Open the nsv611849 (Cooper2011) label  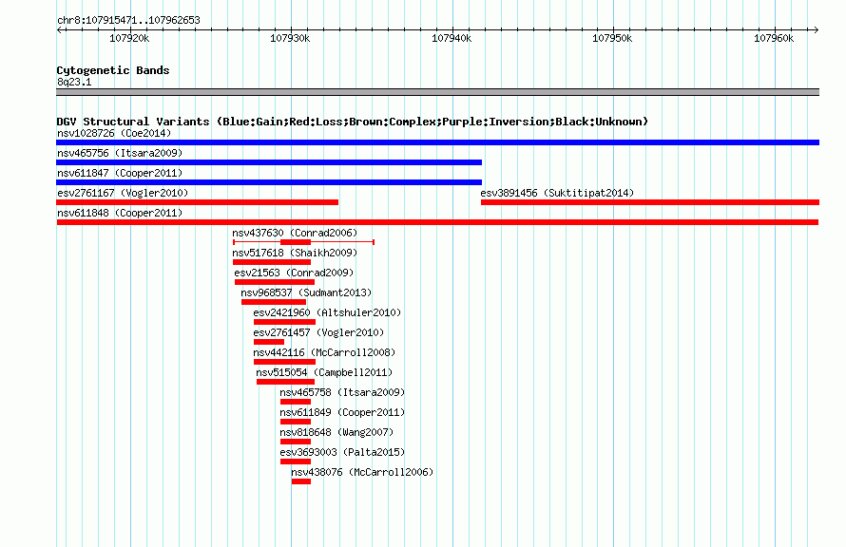(x=342, y=412)
